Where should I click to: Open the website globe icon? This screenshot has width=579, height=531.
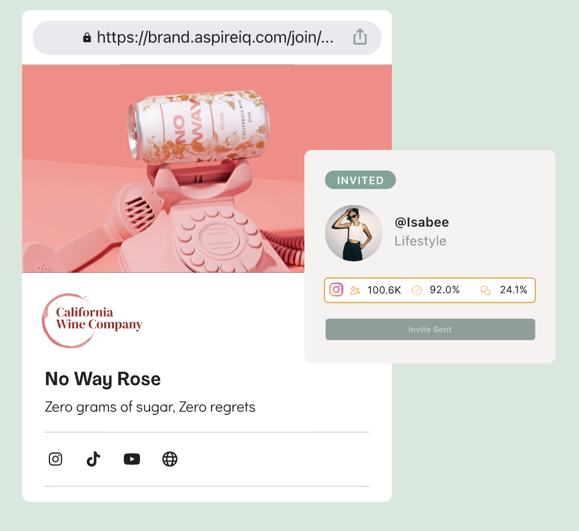coord(170,459)
